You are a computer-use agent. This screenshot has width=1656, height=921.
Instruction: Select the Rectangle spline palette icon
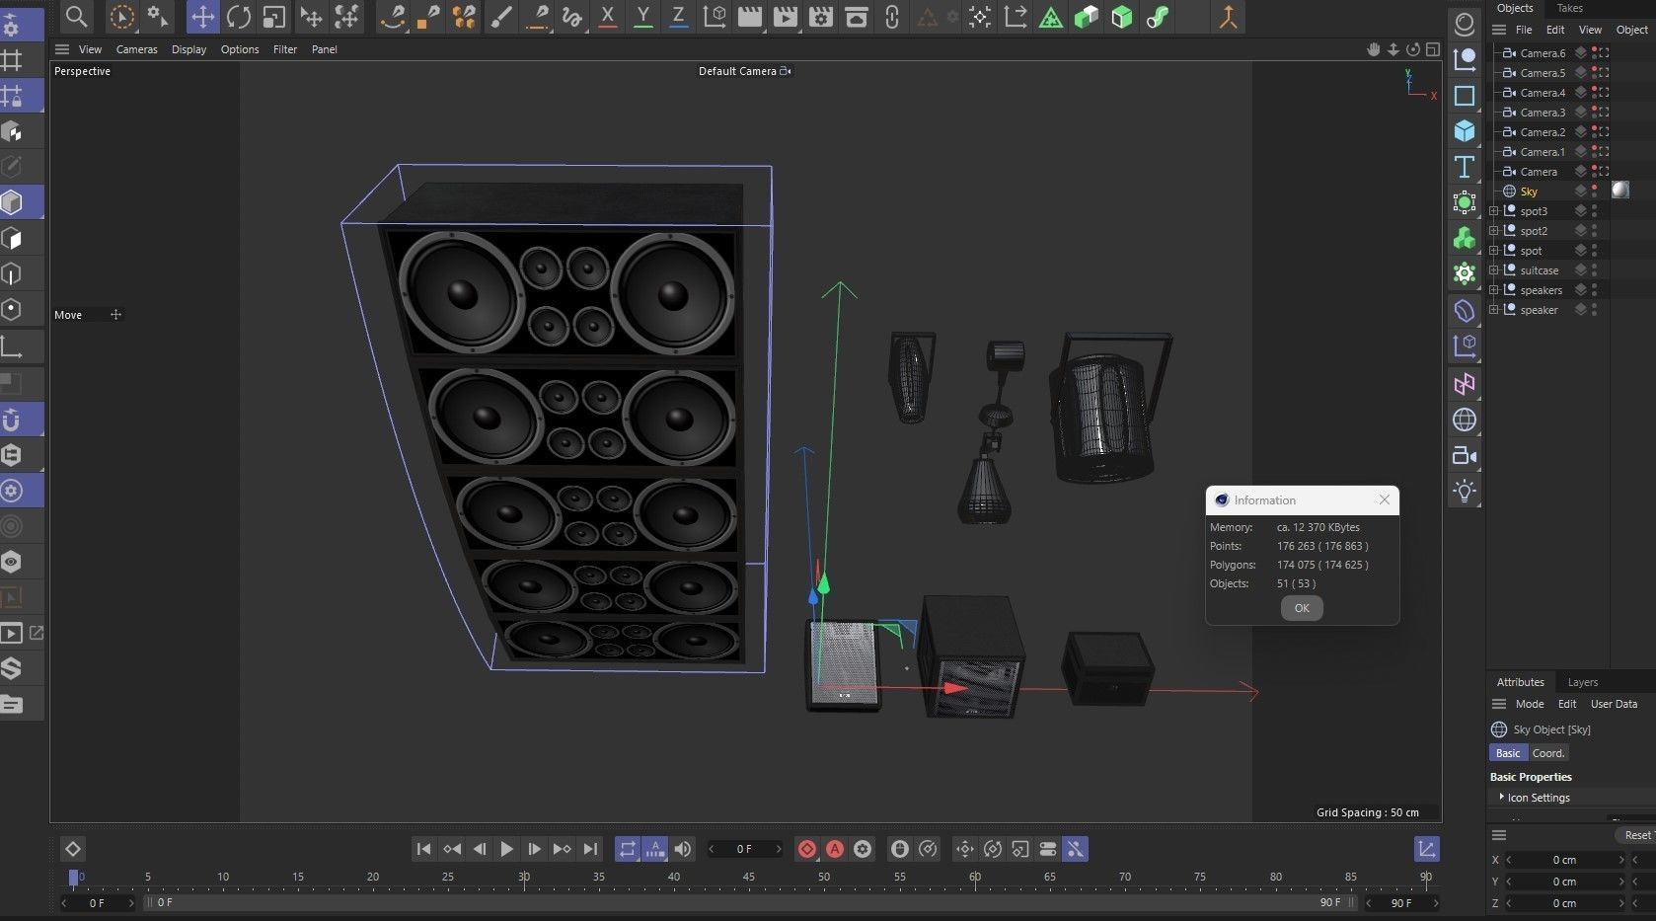(1465, 95)
